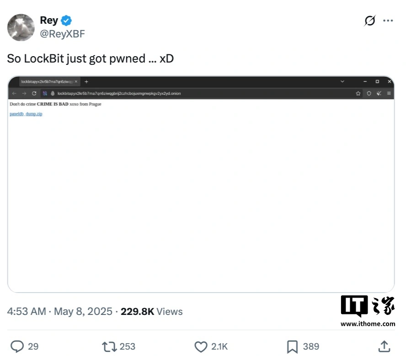
Task: Like the tweet with heart icon
Action: coord(201,346)
